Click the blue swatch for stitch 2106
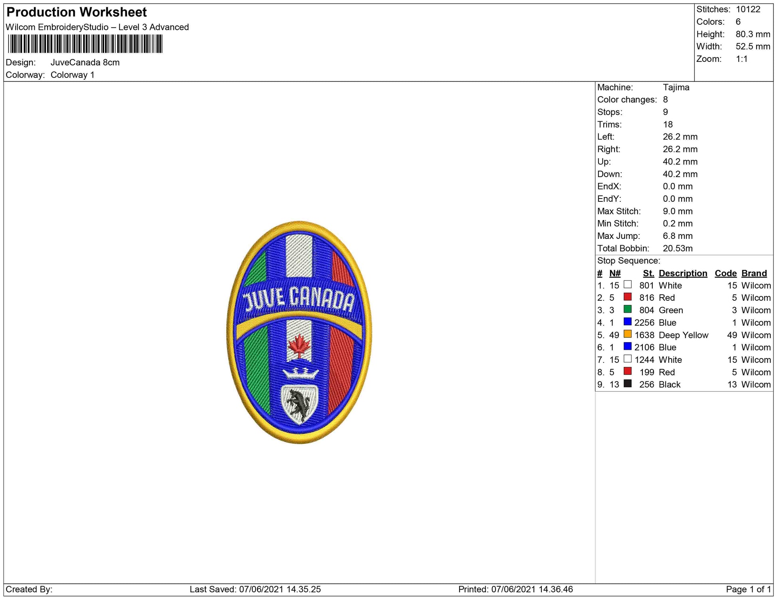Screen dimensions: 777x597 pyautogui.click(x=628, y=347)
